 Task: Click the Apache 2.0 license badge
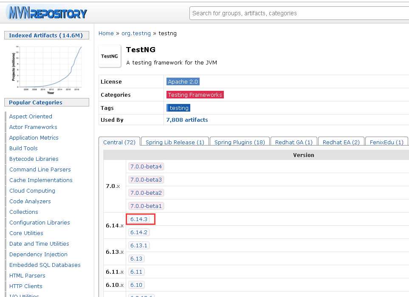183,81
